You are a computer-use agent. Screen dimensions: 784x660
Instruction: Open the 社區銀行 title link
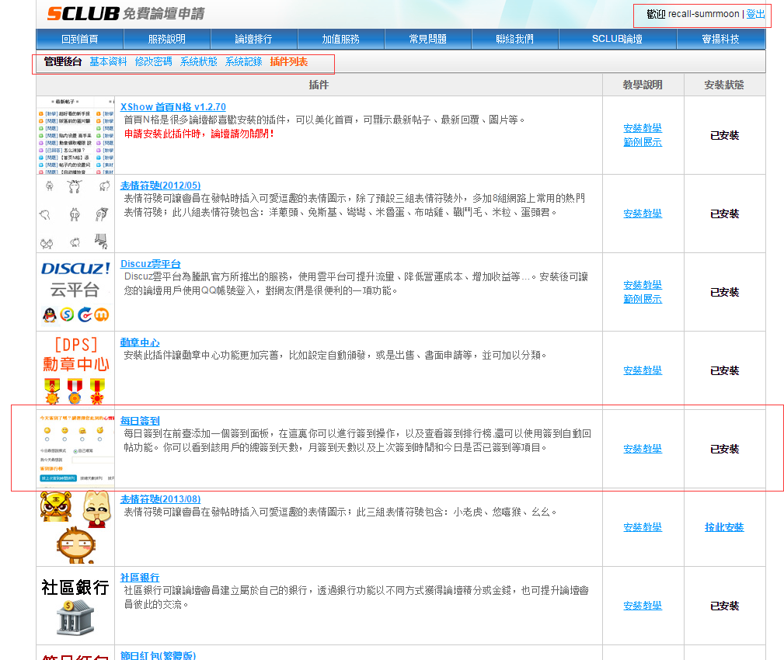click(140, 578)
